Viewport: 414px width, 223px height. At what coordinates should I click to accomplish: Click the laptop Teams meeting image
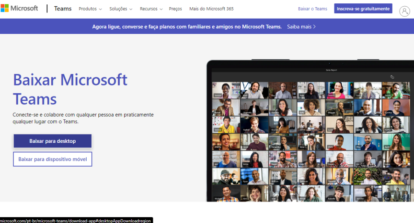[310, 131]
